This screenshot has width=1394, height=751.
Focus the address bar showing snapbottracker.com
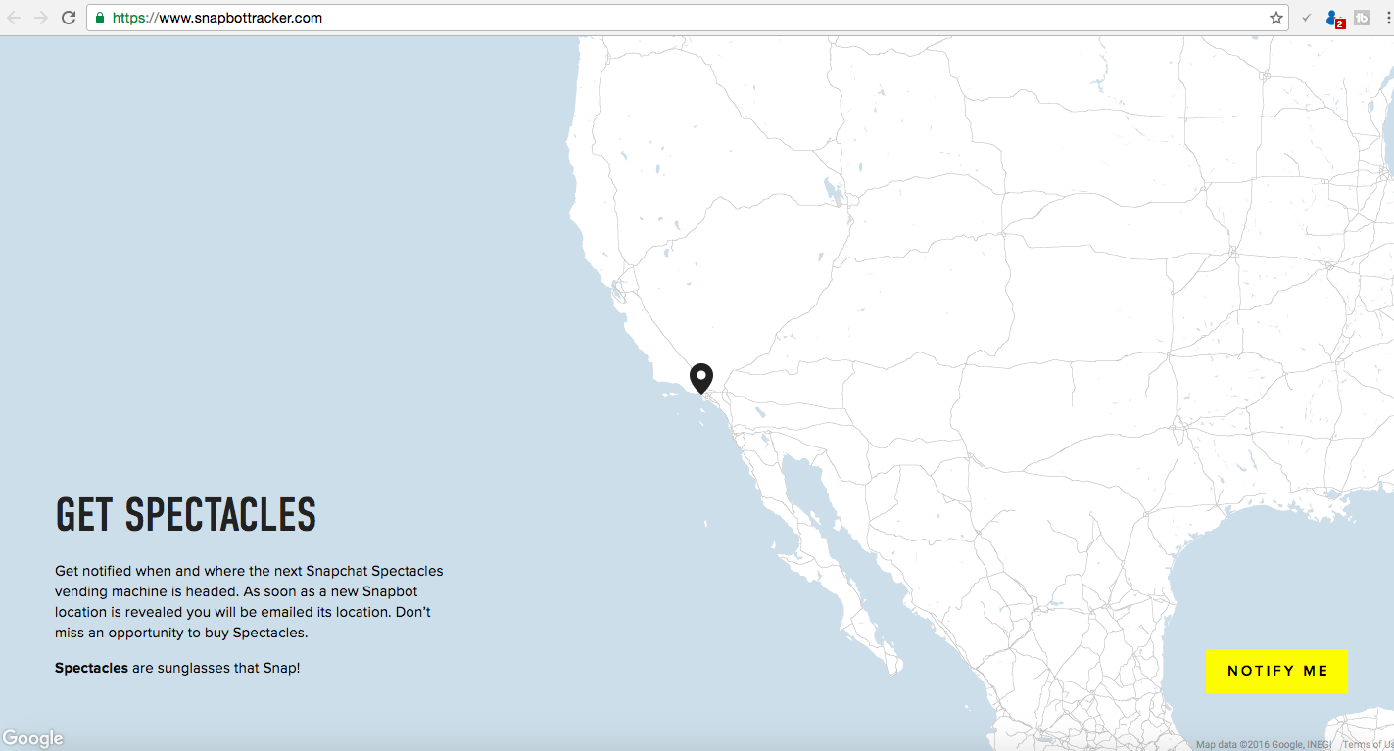click(x=686, y=18)
